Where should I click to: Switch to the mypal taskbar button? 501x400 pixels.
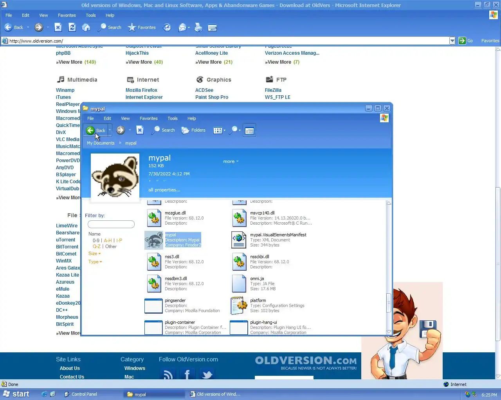[154, 394]
